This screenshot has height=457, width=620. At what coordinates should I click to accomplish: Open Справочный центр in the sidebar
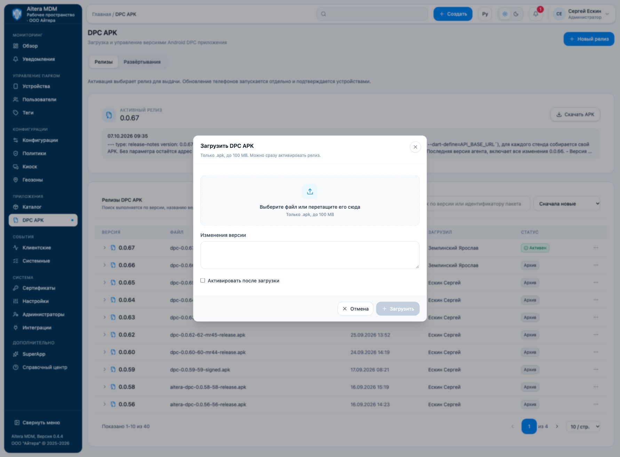(43, 367)
